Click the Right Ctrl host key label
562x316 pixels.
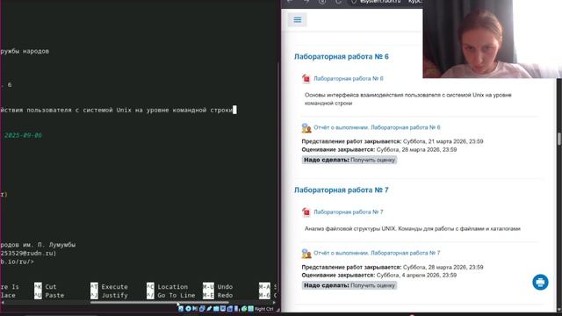(263, 309)
